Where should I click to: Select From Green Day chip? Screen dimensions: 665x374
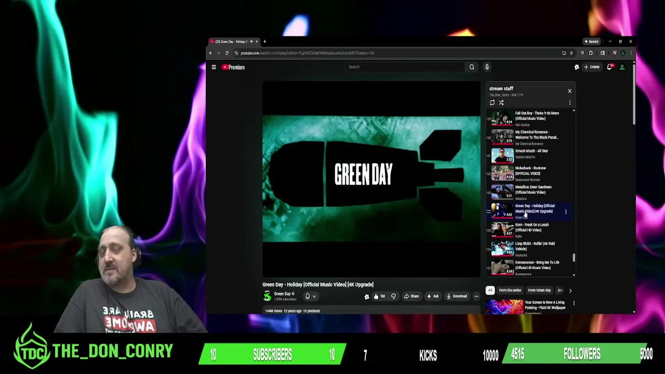[539, 290]
